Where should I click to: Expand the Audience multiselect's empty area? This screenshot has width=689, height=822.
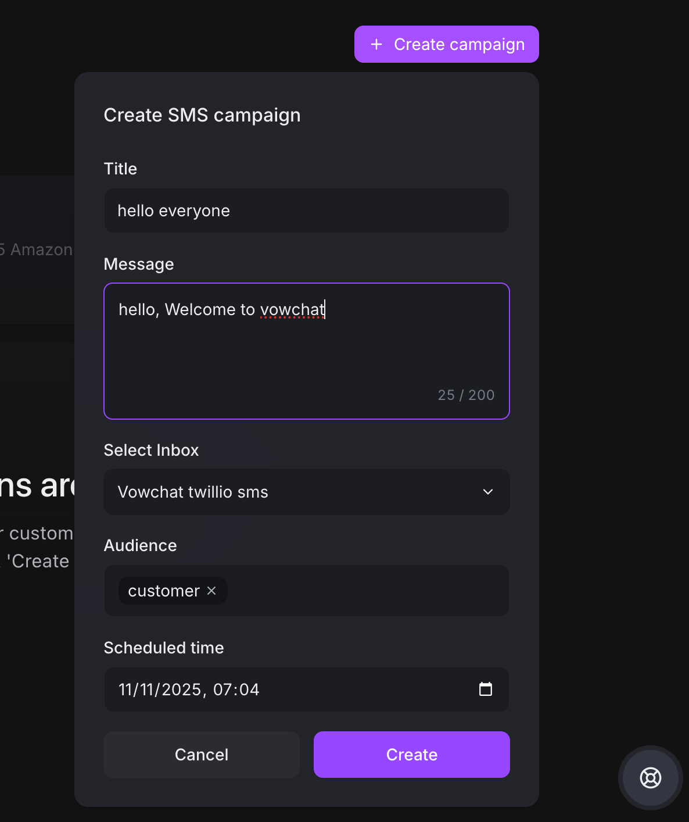pos(366,591)
